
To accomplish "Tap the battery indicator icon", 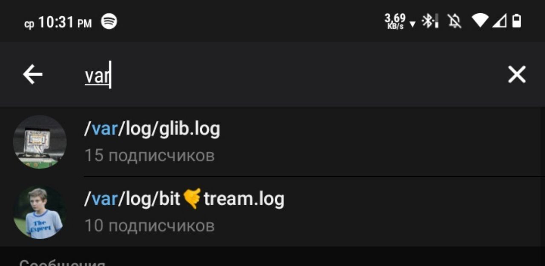I will [x=516, y=20].
